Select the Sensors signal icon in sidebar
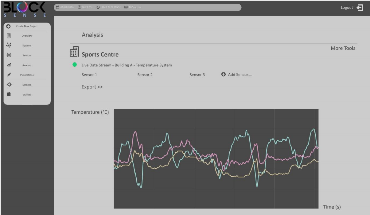This screenshot has height=215, width=370. (x=9, y=55)
